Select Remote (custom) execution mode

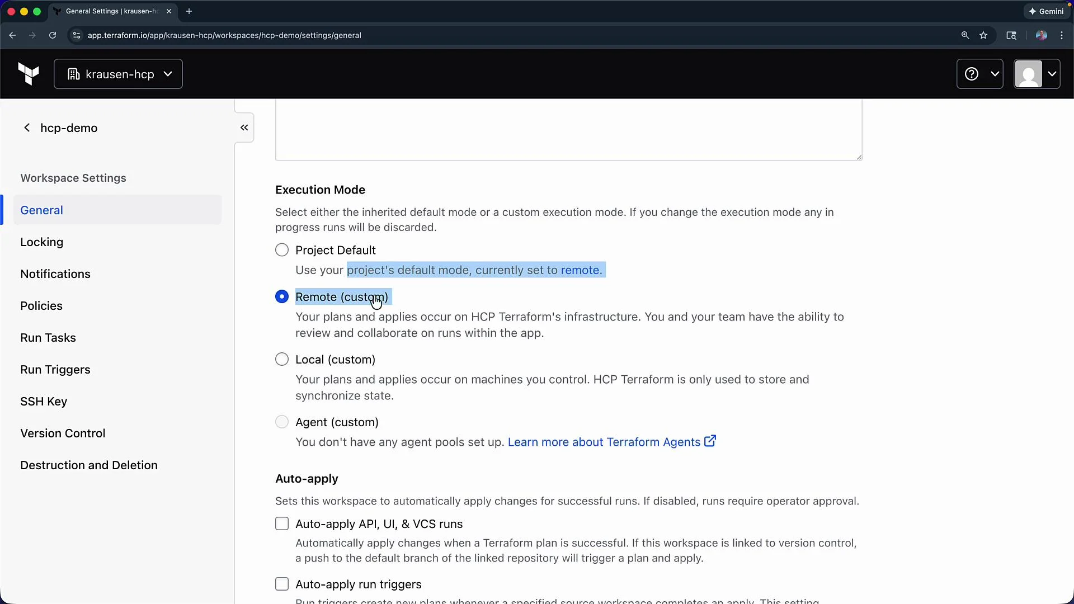click(x=282, y=296)
